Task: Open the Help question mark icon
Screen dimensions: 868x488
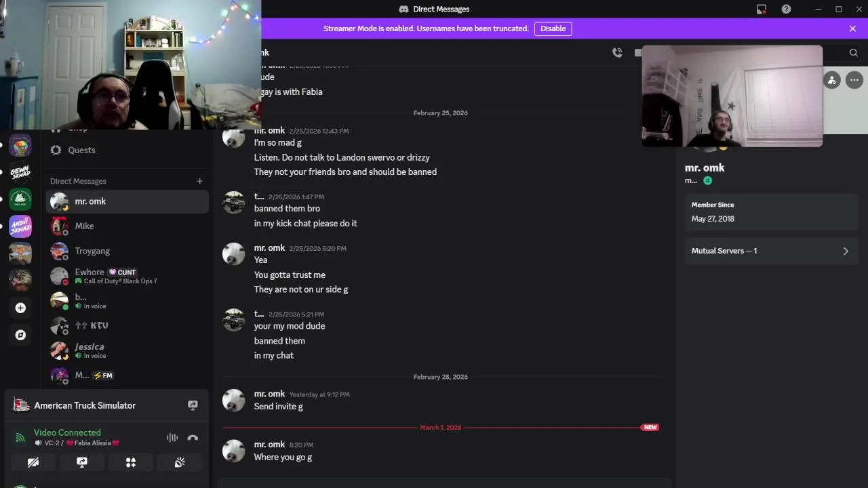Action: [x=786, y=9]
